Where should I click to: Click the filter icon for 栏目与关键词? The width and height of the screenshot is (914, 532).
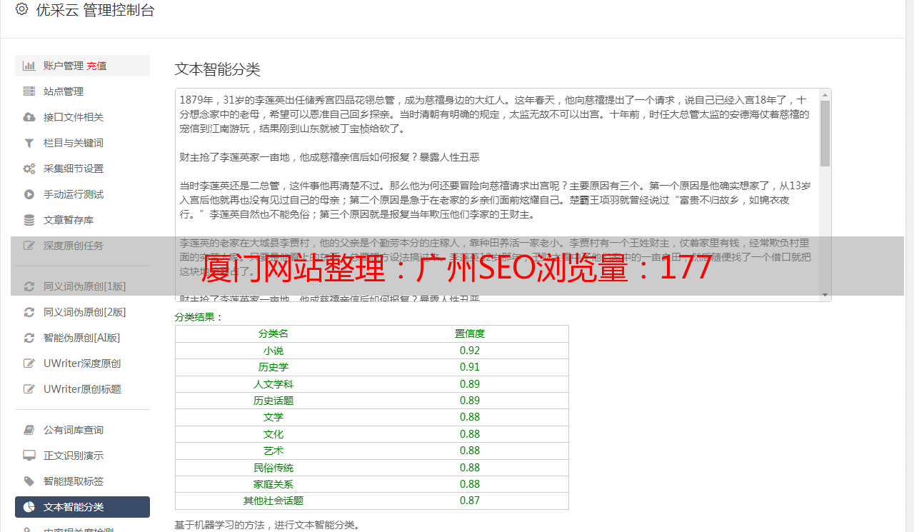coord(29,143)
